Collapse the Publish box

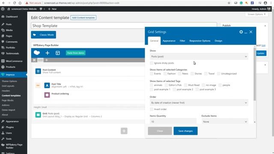[x=265, y=26]
